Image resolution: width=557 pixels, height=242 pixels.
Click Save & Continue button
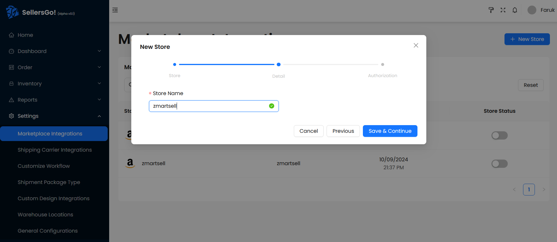pos(390,131)
